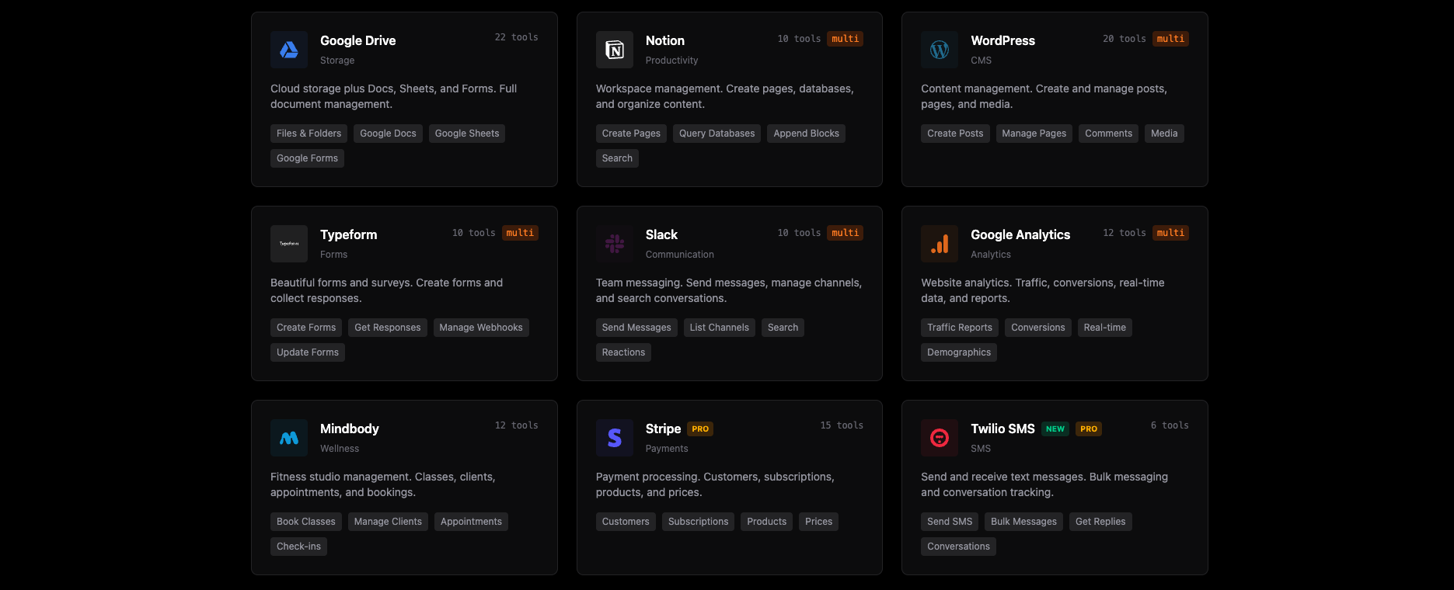Select the Manage Pages tag in WordPress
The height and width of the screenshot is (590, 1454).
click(1034, 134)
